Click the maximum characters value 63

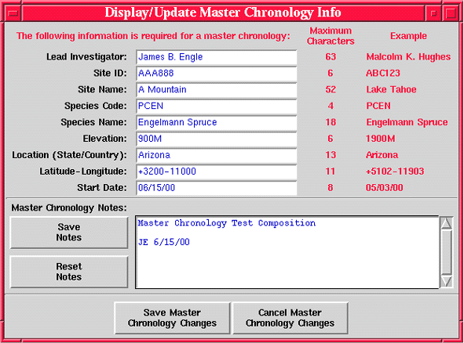pyautogui.click(x=331, y=56)
